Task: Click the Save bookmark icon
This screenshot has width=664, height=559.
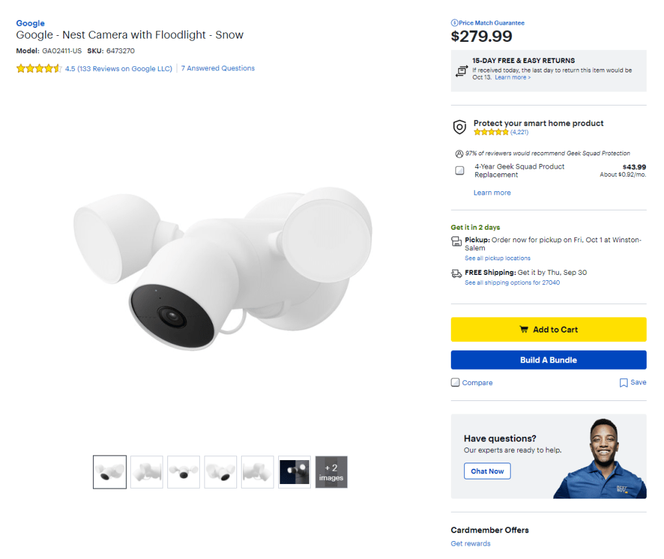Action: [623, 383]
